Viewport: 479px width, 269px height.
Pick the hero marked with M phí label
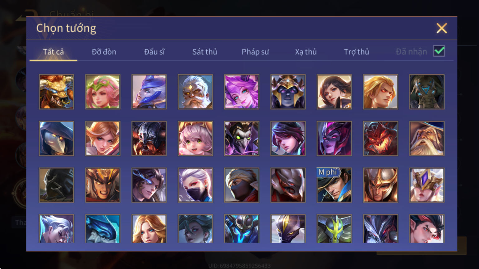(334, 185)
